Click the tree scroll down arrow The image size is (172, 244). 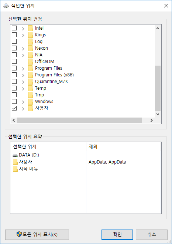point(158,114)
